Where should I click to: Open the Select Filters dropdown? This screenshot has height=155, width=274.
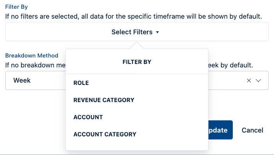point(132,32)
